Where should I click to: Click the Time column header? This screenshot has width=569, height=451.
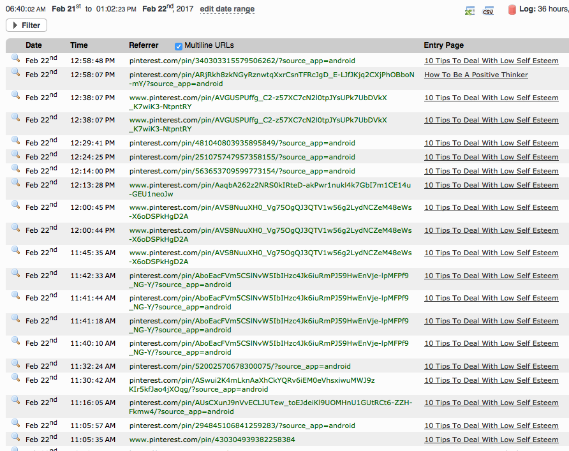pos(78,45)
